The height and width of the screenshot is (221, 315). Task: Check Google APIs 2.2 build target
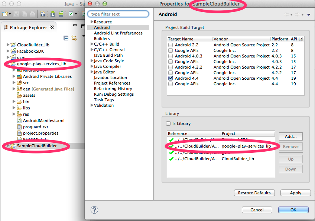click(x=171, y=50)
